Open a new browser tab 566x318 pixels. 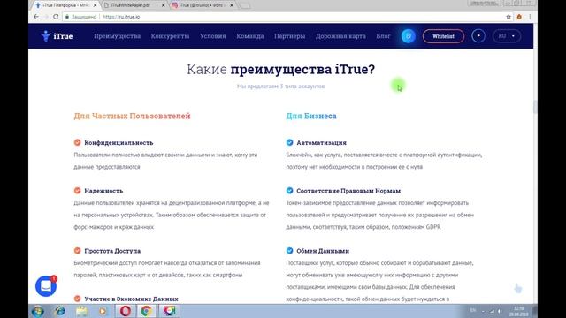[x=245, y=6]
